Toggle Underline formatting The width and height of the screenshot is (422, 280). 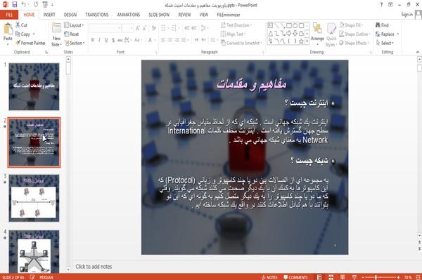pyautogui.click(x=106, y=40)
